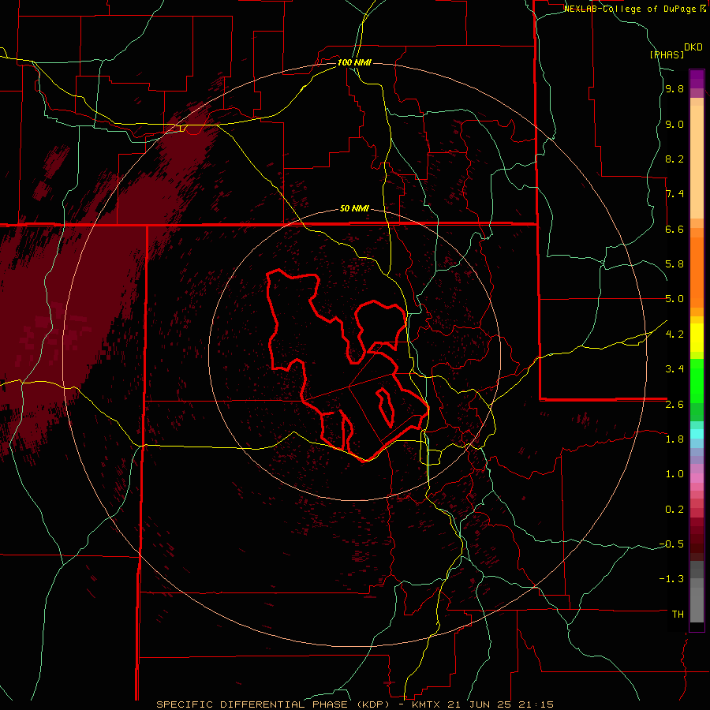This screenshot has width=710, height=710.
Task: Click the small island outline inside the lake
Action: tap(386, 407)
